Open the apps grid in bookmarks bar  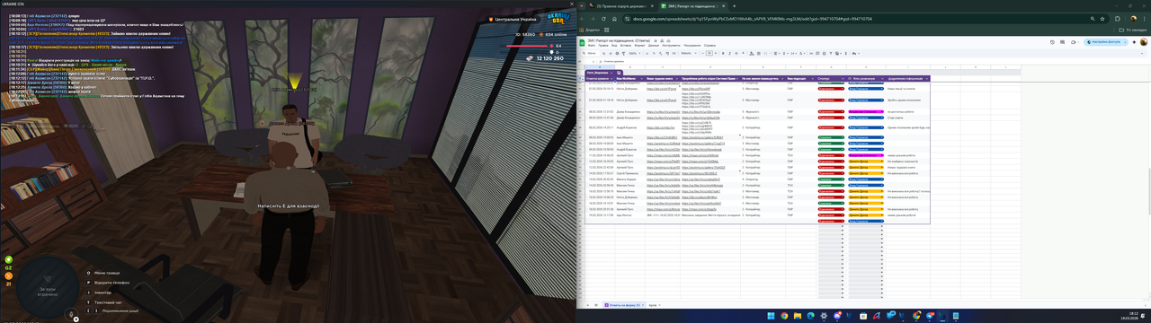(x=606, y=30)
